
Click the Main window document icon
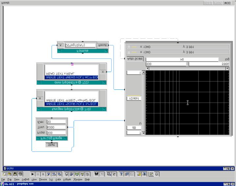[5, 168]
